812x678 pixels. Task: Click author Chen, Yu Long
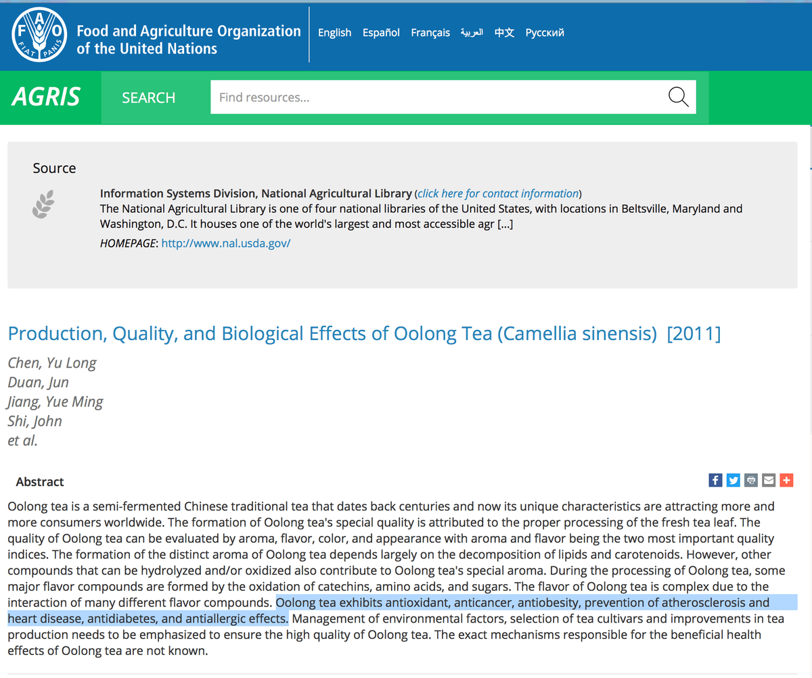coord(52,363)
